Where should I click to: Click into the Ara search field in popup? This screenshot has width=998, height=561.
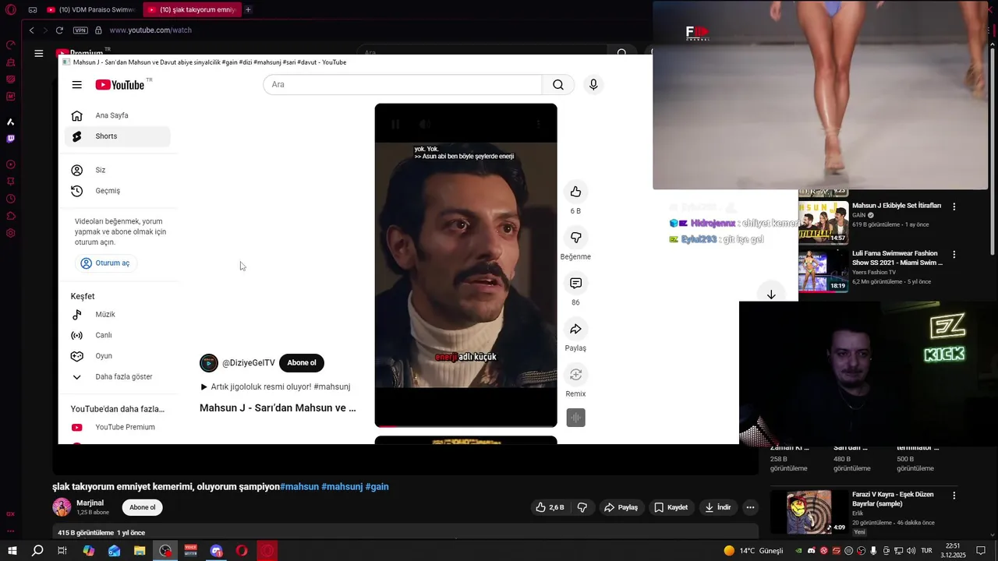402,85
